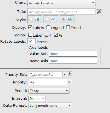Select the bar chart style icon
The image size is (110, 113).
37,19
